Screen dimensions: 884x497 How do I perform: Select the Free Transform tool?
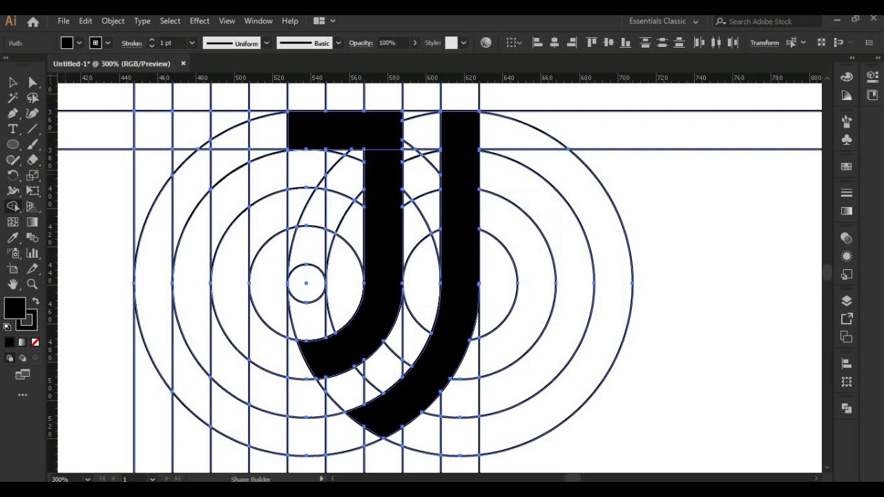tap(32, 191)
